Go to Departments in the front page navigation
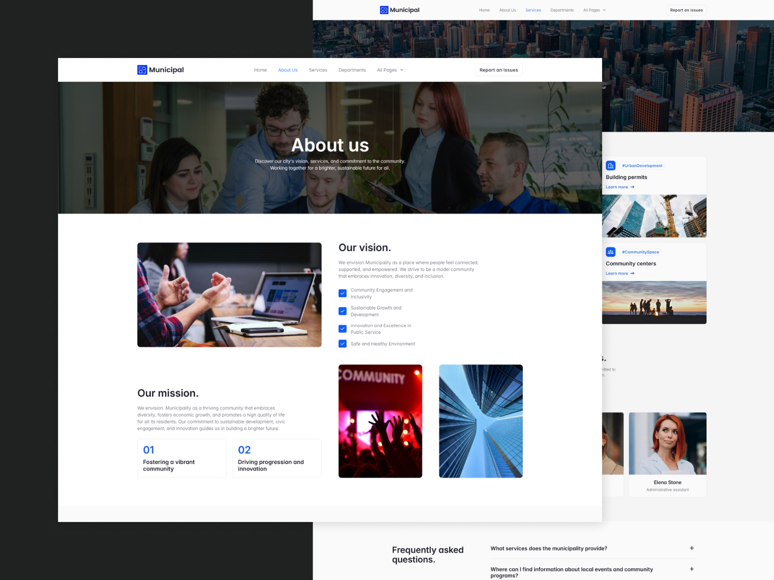The width and height of the screenshot is (774, 580). point(352,70)
